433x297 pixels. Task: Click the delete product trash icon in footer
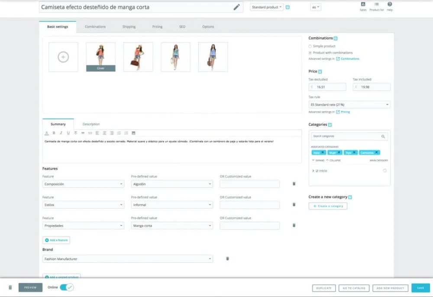click(x=10, y=287)
